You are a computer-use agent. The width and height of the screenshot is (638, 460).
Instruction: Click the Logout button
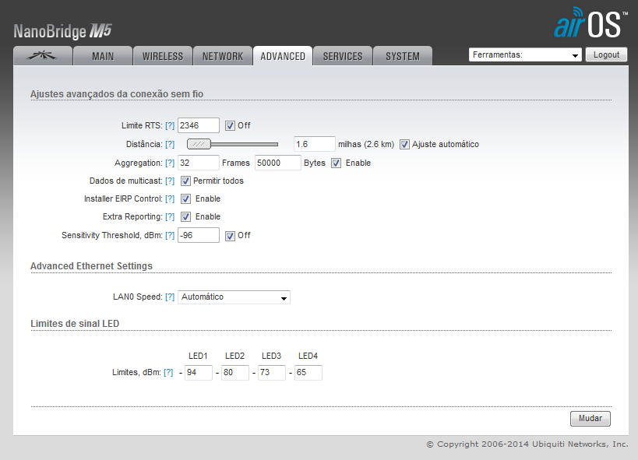(606, 54)
